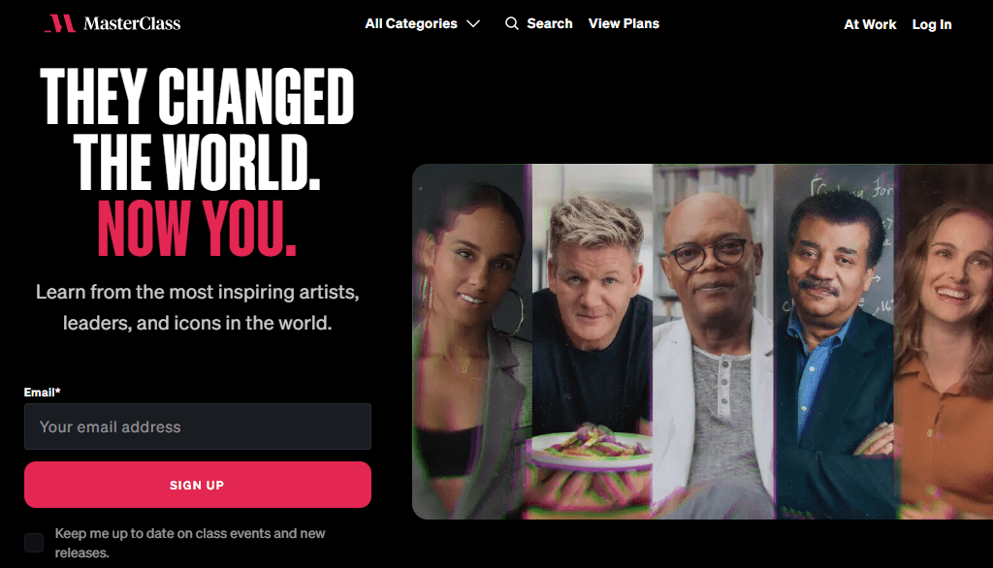Check the class events updates checkbox
This screenshot has height=568, width=993.
[x=34, y=543]
